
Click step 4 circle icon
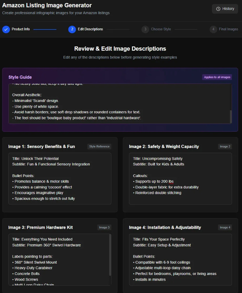point(213,29)
